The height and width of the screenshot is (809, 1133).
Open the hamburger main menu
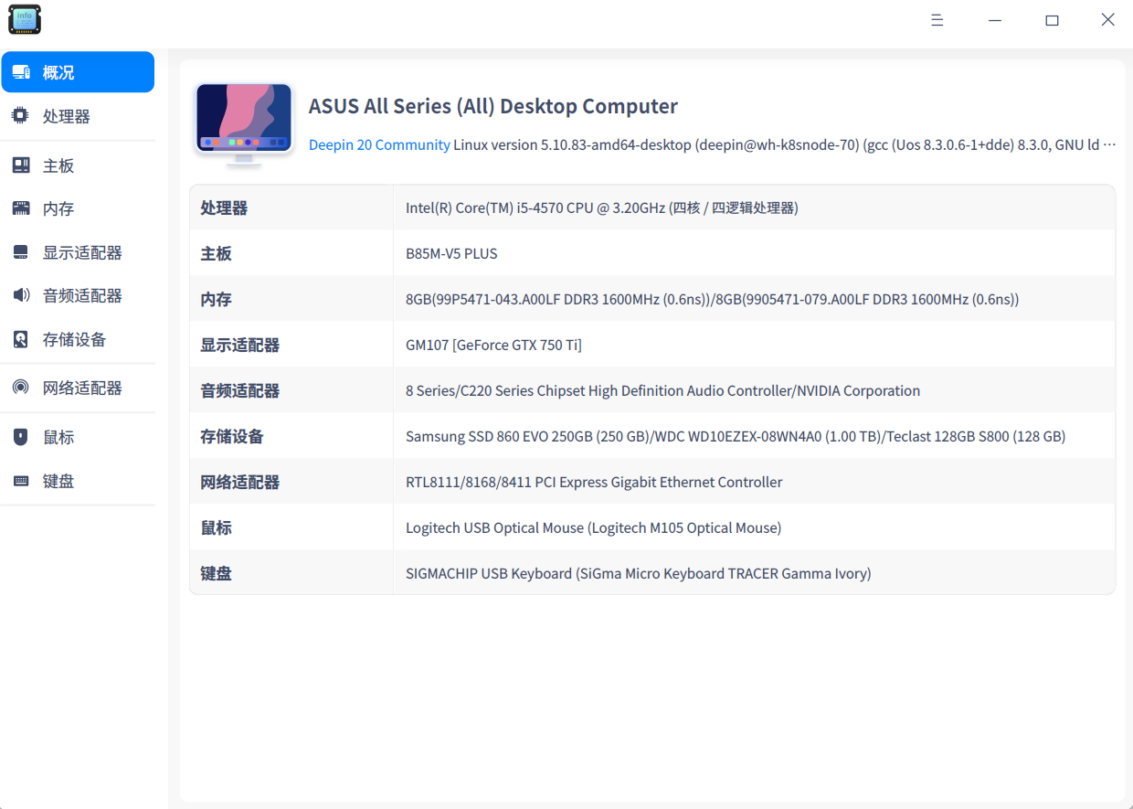click(x=937, y=20)
